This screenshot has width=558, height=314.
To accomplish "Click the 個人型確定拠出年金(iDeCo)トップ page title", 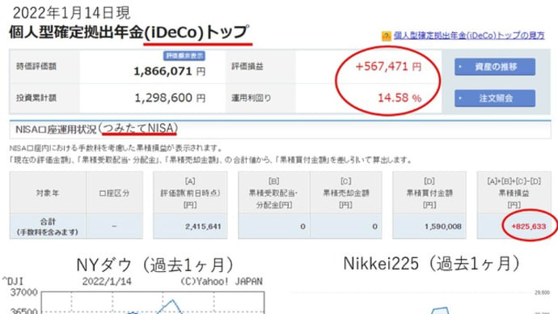I will [129, 32].
